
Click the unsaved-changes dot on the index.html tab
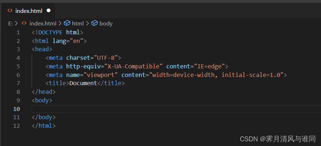point(49,11)
